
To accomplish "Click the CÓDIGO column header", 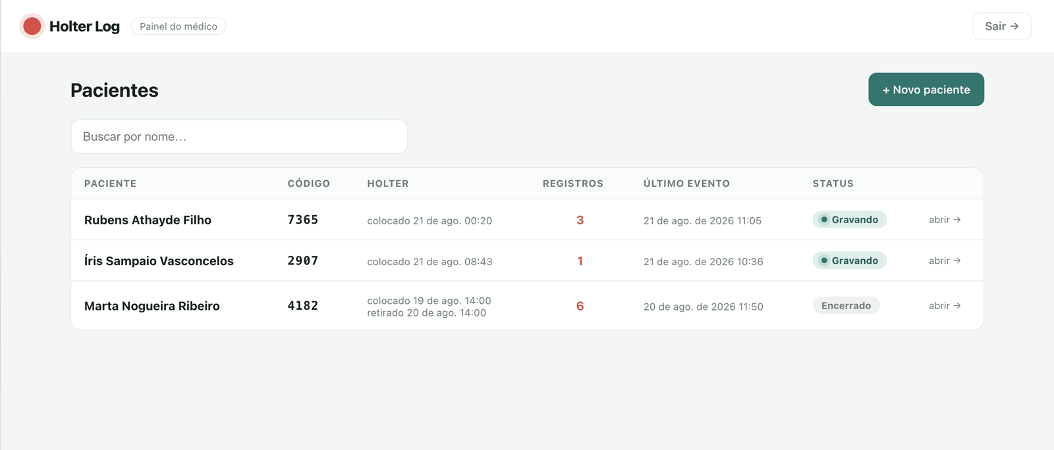I will tap(308, 184).
